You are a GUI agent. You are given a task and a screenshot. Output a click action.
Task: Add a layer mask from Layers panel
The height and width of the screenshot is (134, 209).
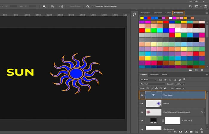[180, 131]
